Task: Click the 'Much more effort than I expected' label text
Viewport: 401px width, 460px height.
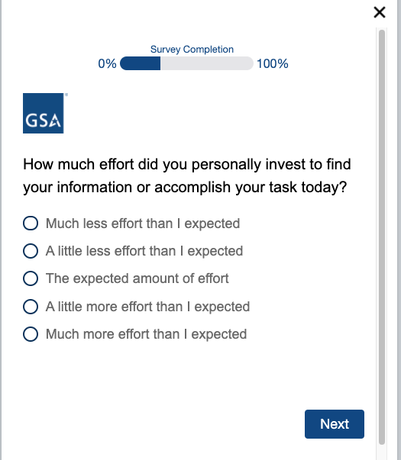Action: (x=147, y=334)
